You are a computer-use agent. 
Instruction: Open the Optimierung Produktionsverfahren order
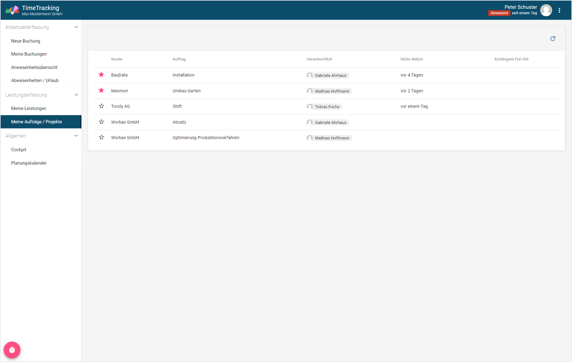tap(206, 138)
